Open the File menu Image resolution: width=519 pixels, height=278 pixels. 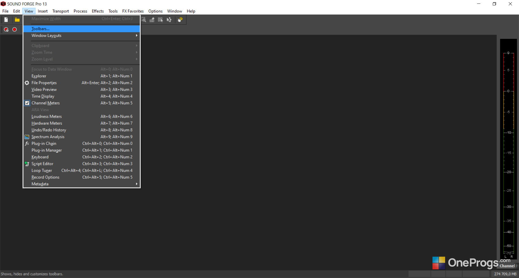5,11
